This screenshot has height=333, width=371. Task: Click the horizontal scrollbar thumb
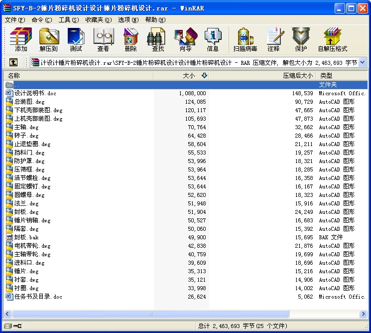150,314
